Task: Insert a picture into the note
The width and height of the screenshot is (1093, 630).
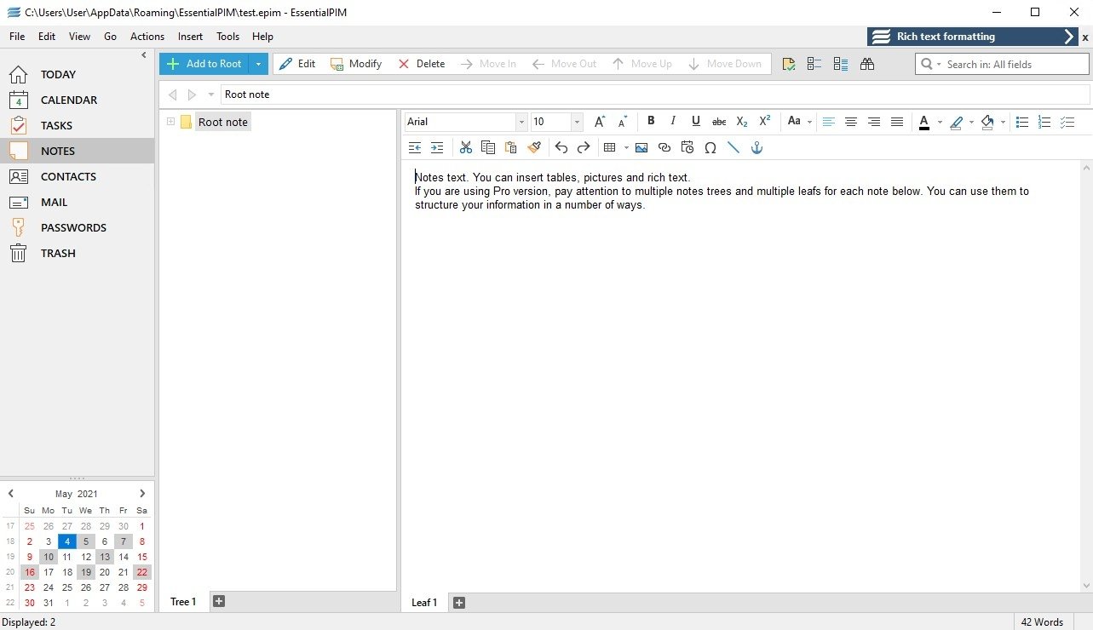Action: point(641,147)
